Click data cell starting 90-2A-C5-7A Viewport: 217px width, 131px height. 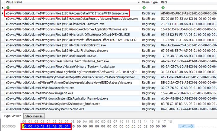[189, 66]
